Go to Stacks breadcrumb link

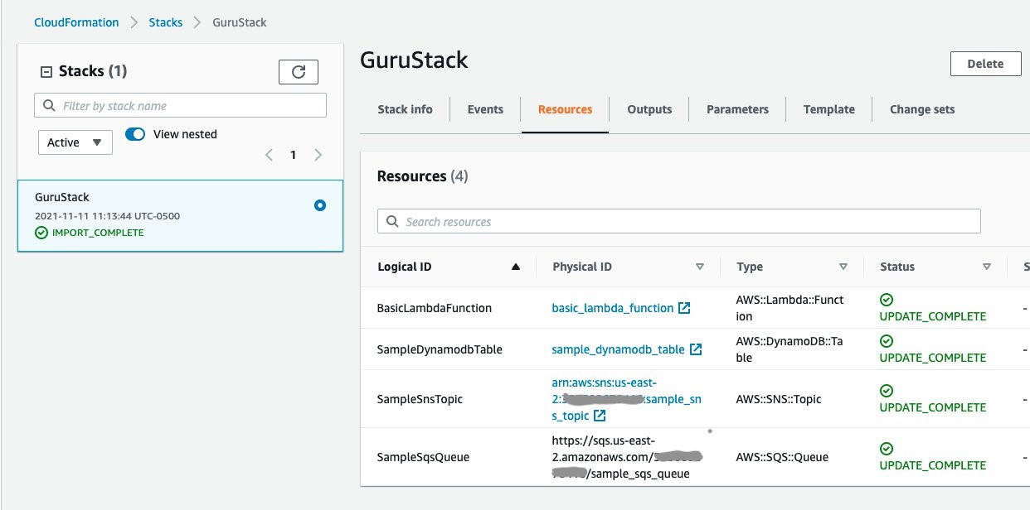pyautogui.click(x=166, y=22)
